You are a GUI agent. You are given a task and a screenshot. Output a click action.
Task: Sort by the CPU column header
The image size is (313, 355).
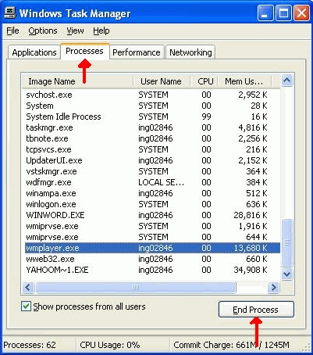[x=205, y=81]
